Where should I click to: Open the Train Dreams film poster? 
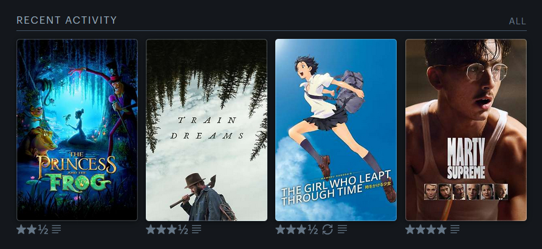pos(207,130)
